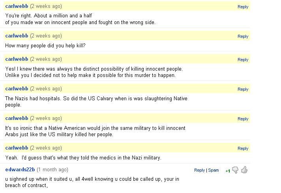
Task: Click thumbs up on edwards22b's comment
Action: (x=244, y=170)
